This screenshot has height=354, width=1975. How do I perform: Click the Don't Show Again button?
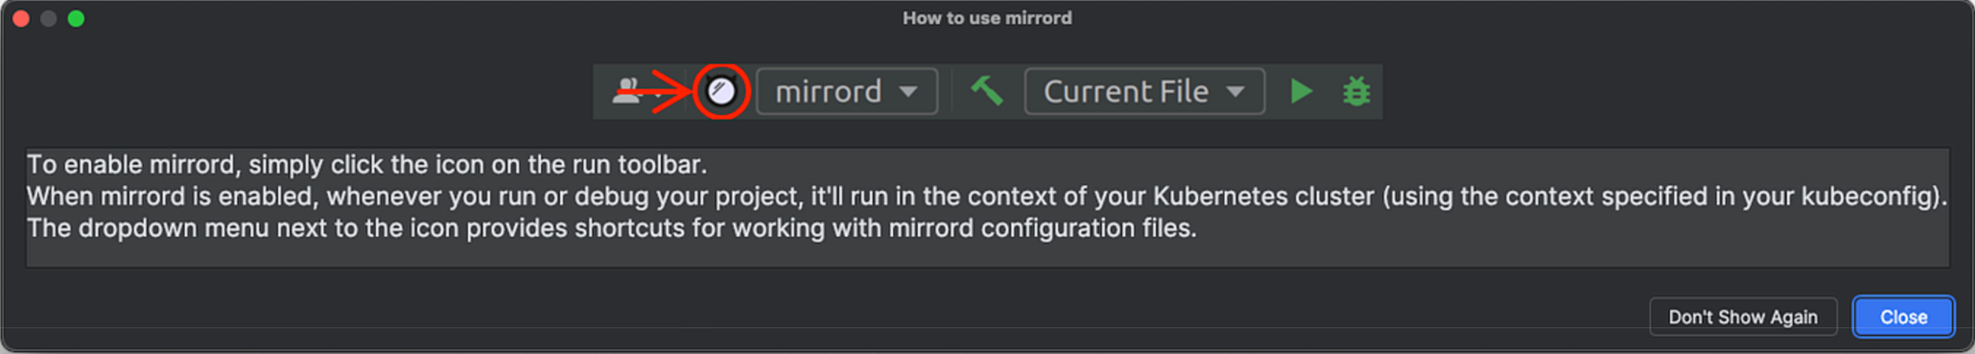(1742, 316)
